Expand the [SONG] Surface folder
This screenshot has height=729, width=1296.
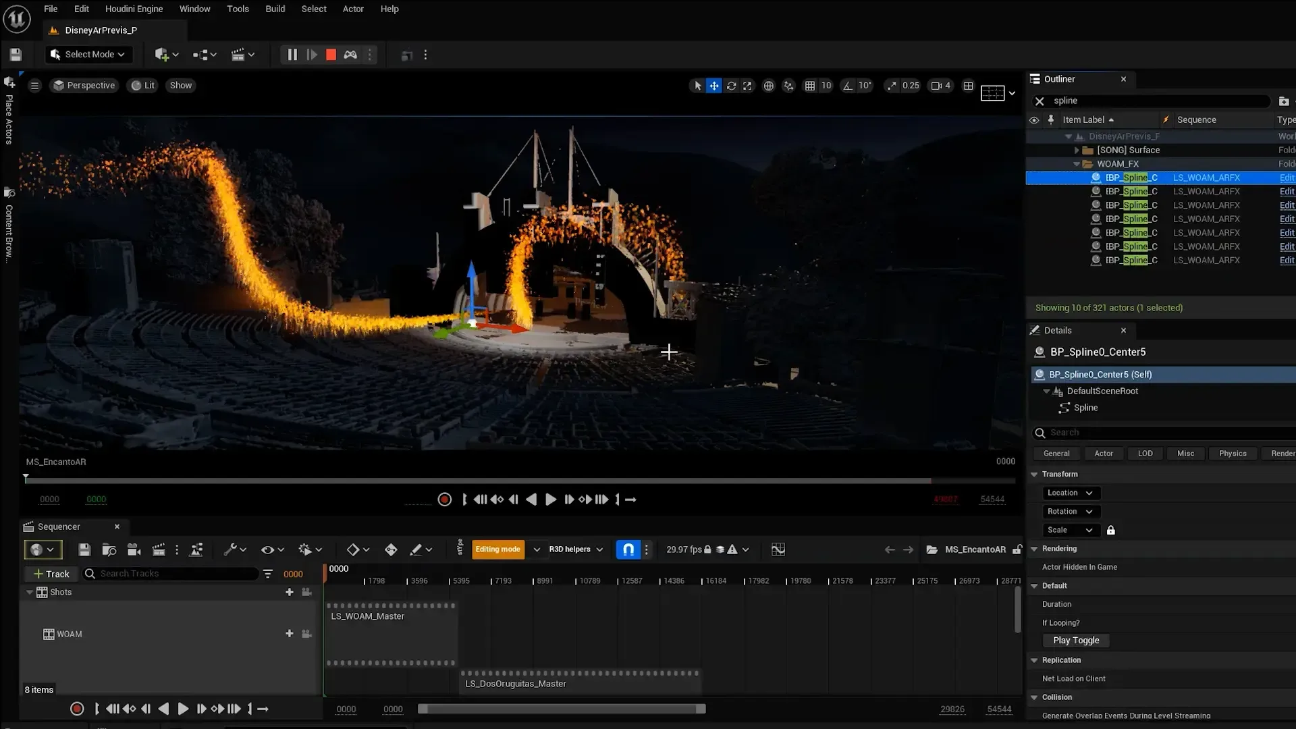pyautogui.click(x=1077, y=151)
